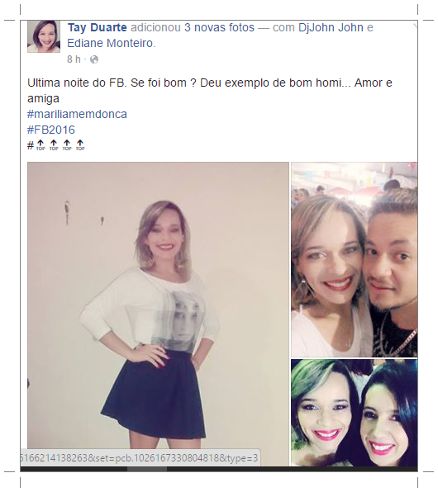The image size is (438, 492).
Task: Open Tay Duarte's profile picture thumbnail
Action: tap(44, 36)
